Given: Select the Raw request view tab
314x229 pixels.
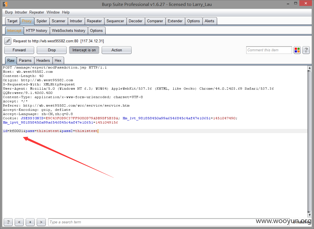Looking at the screenshot, I should [x=11, y=60].
